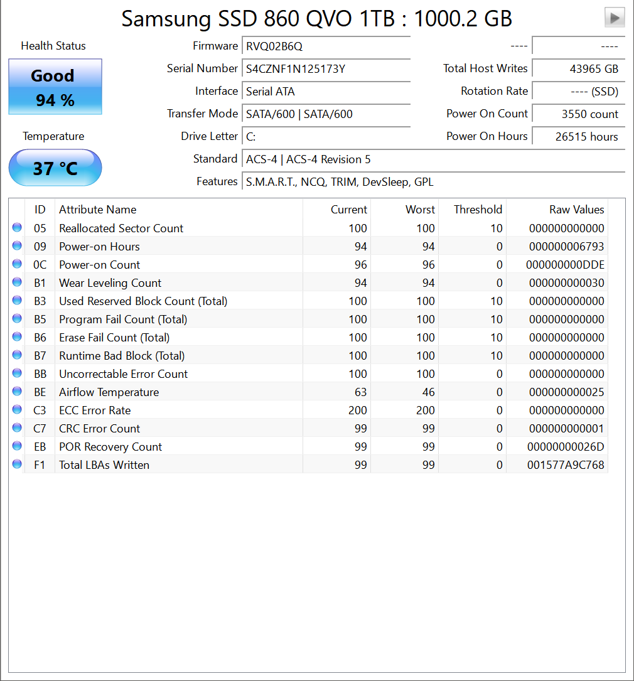Select the Reallocated Sector Count attribute
634x681 pixels.
[x=121, y=228]
